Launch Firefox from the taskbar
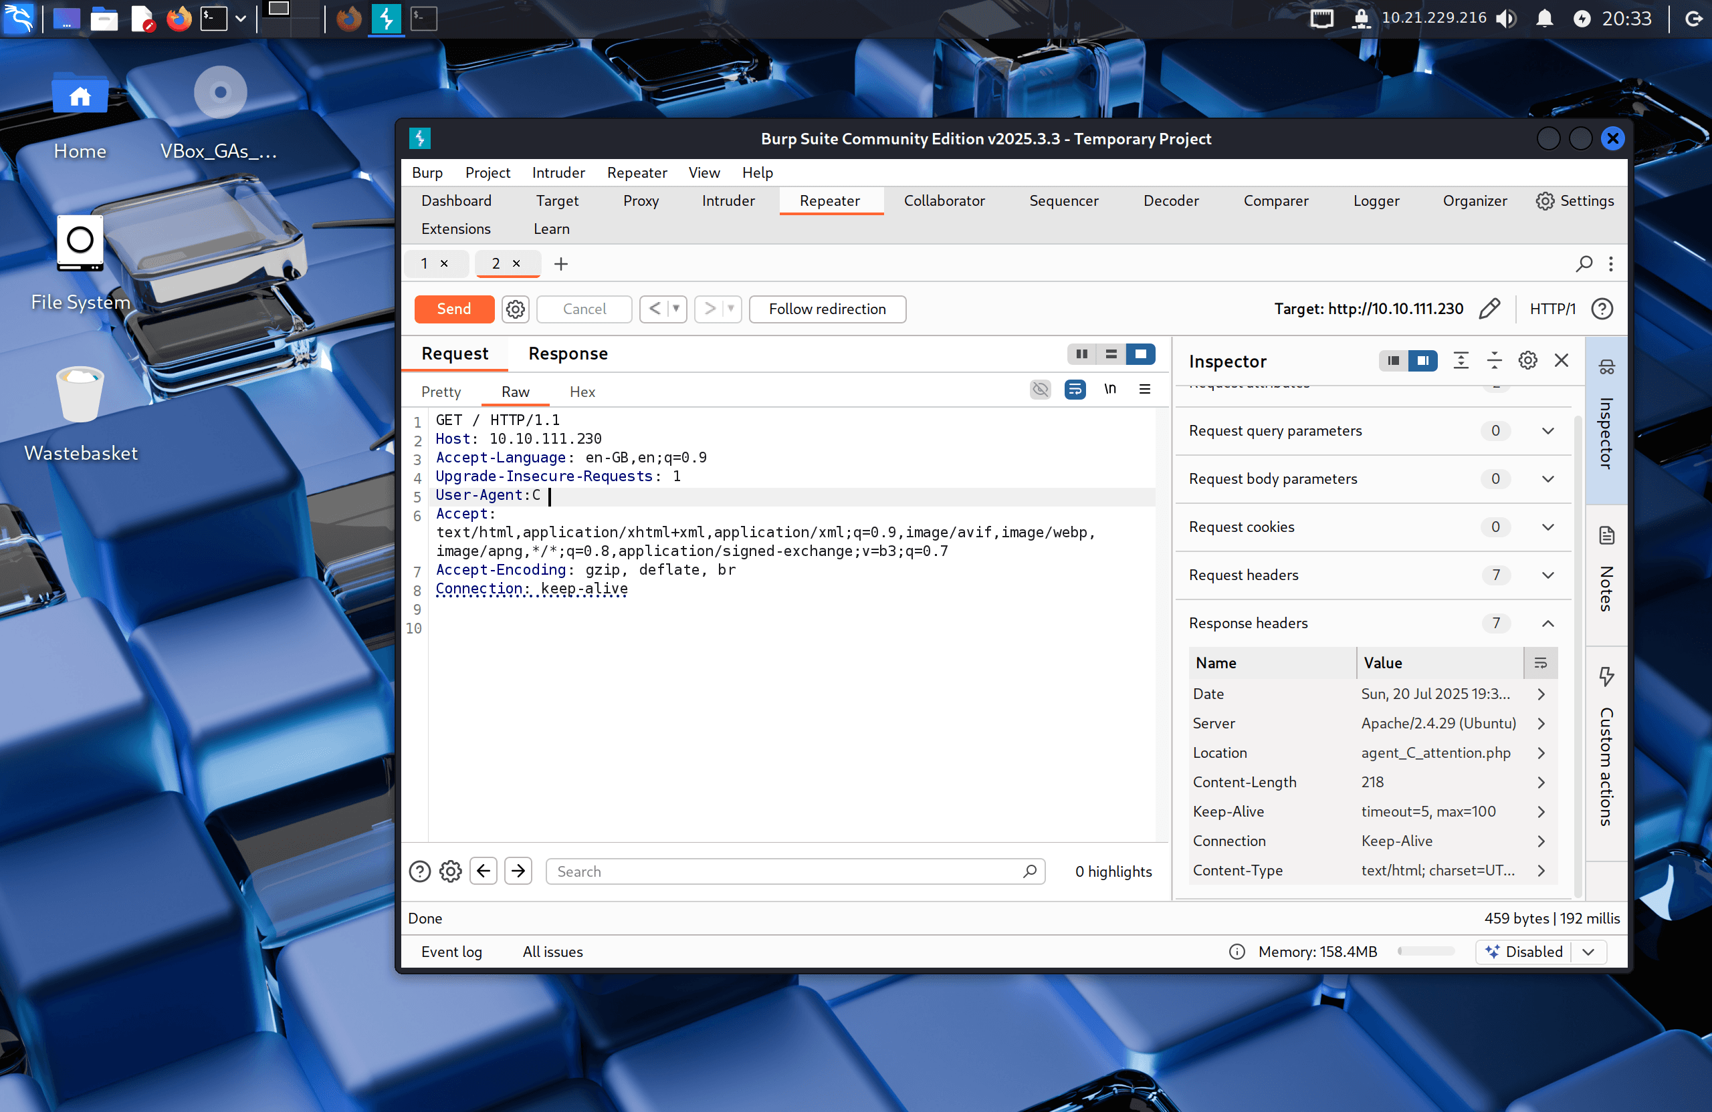Image resolution: width=1712 pixels, height=1112 pixels. point(179,19)
